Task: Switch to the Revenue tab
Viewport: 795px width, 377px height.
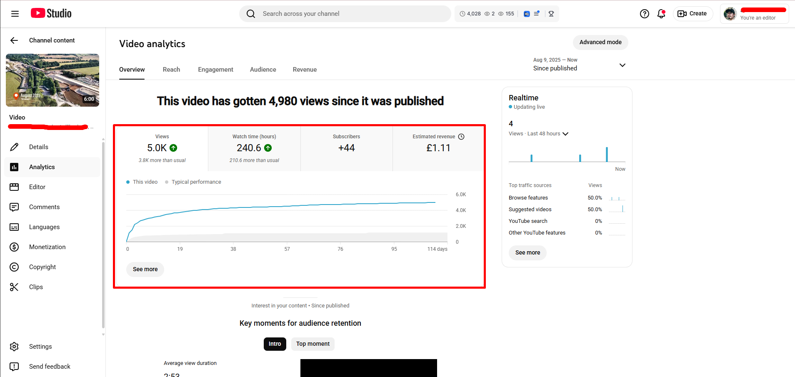Action: point(305,70)
